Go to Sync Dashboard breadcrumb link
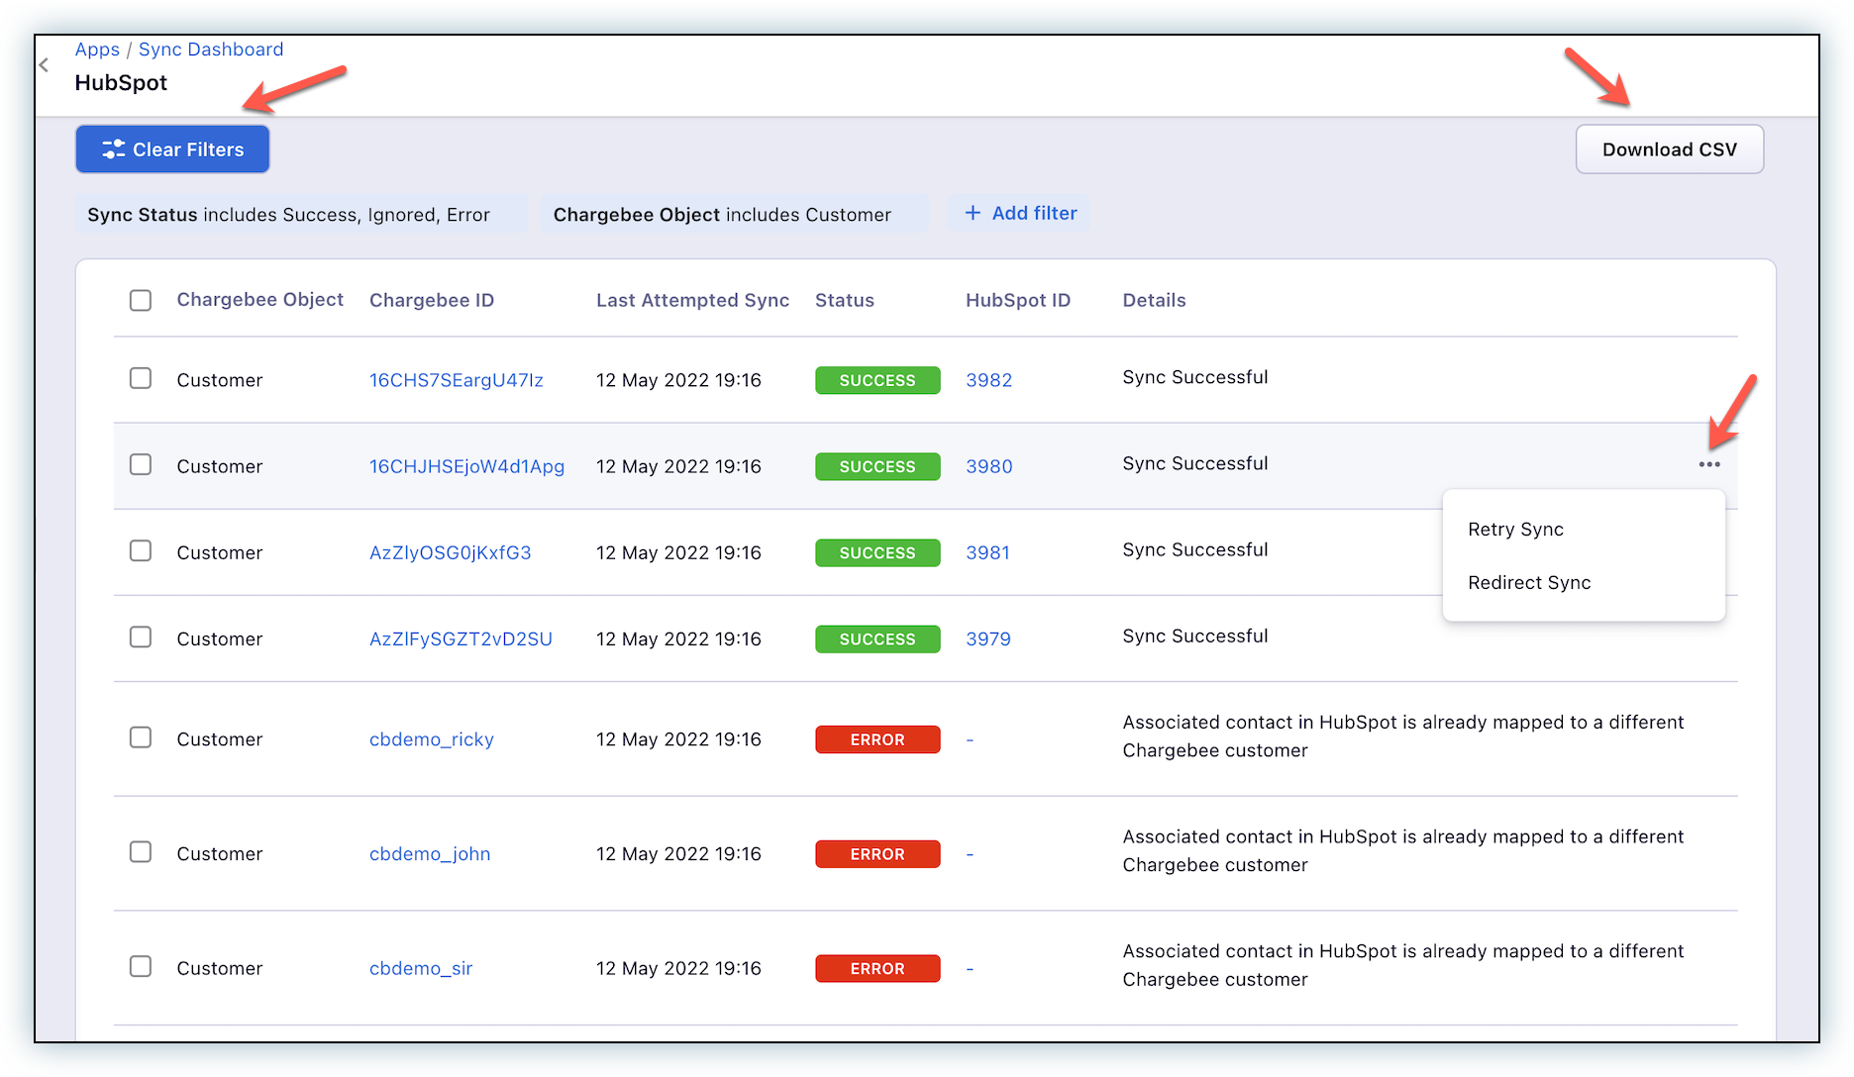Screen dimensions: 1854x1077 211,49
